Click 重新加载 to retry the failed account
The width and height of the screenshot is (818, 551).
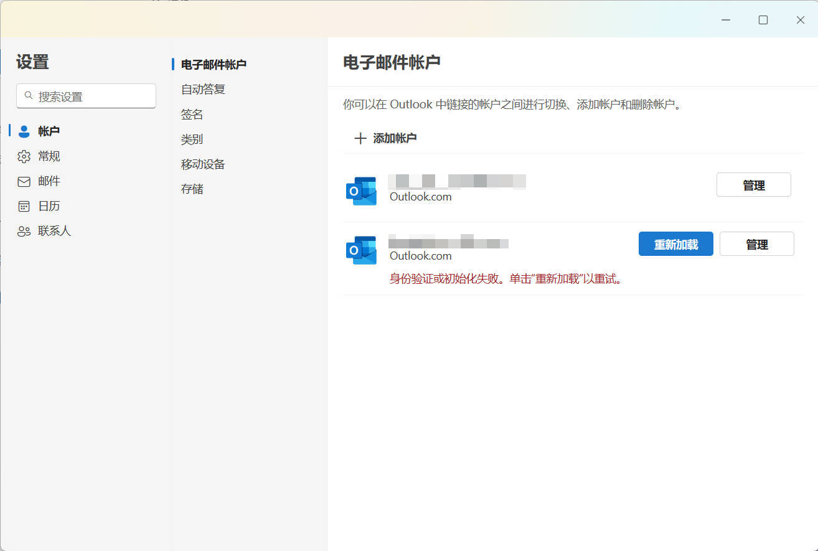click(x=676, y=244)
